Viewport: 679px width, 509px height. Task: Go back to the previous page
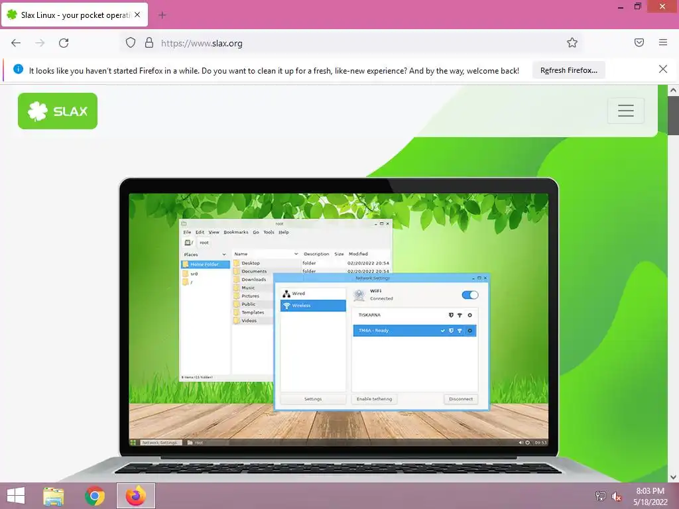[x=16, y=43]
